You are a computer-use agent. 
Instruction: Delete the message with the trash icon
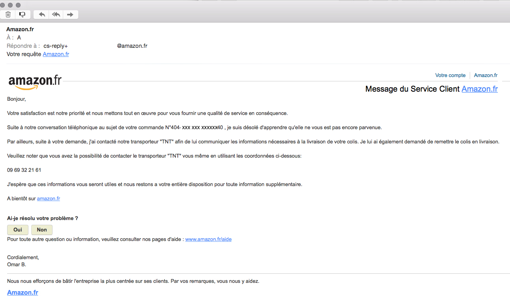point(8,15)
